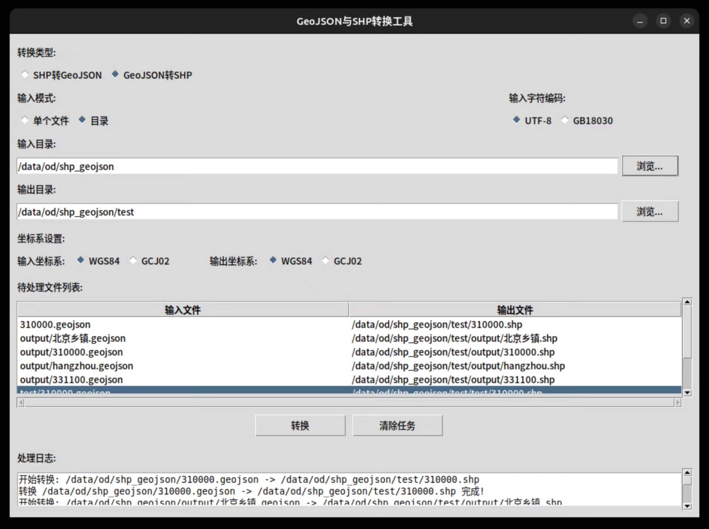This screenshot has height=529, width=709.
Task: Click log panel scroll down arrow
Action: pyautogui.click(x=687, y=506)
